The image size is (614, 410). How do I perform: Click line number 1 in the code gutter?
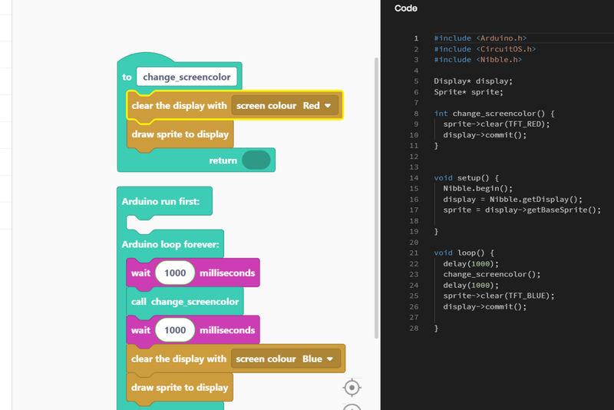pyautogui.click(x=417, y=38)
